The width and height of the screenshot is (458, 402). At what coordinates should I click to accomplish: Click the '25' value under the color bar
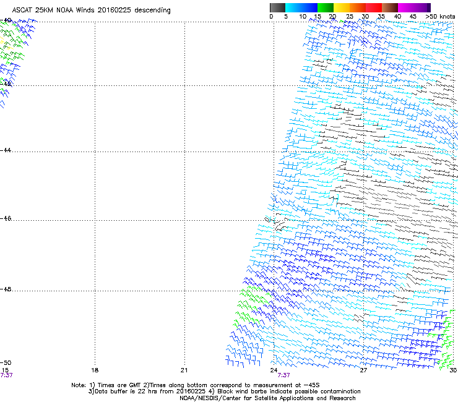click(x=350, y=17)
